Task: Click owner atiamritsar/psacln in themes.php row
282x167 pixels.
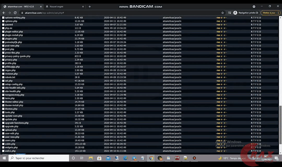Action: 172,109
